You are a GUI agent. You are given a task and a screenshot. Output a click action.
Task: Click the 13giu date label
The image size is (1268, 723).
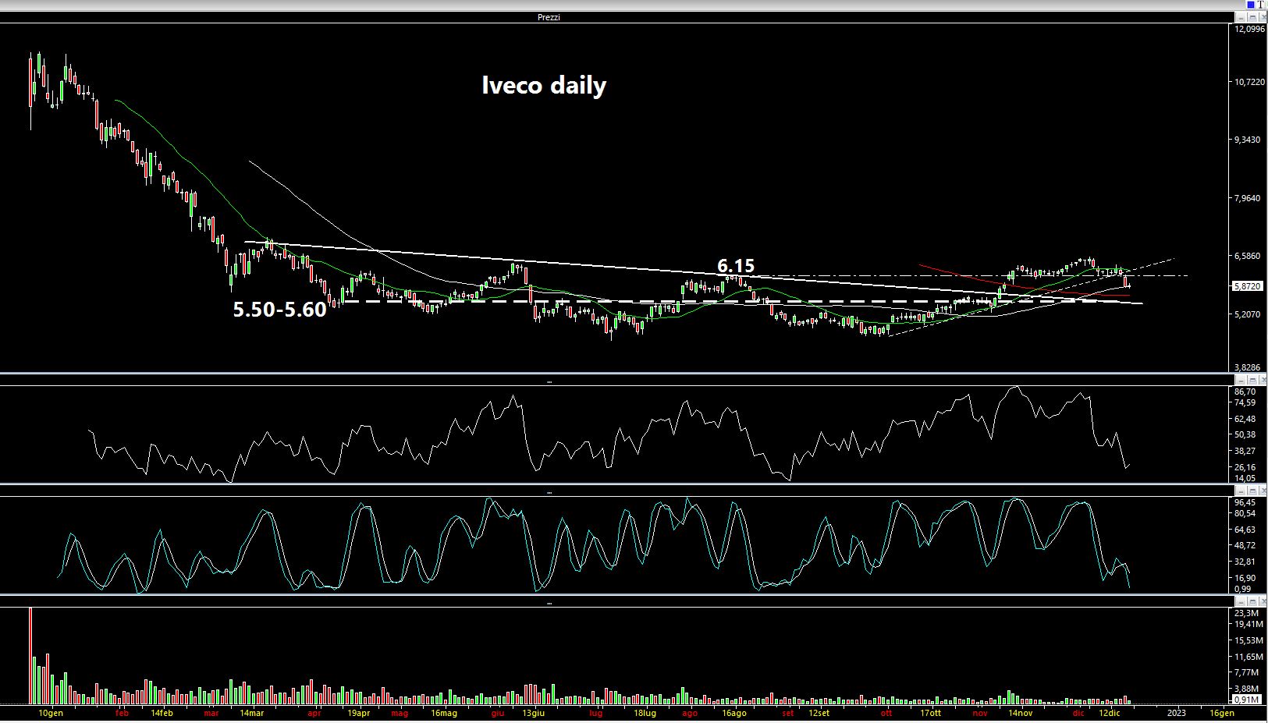[533, 713]
